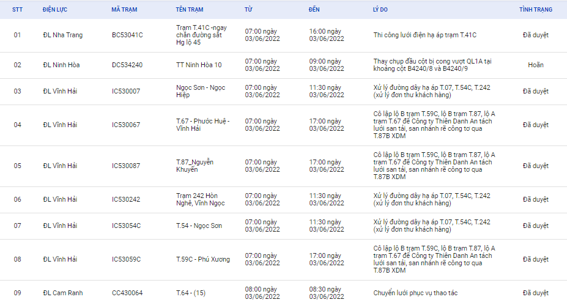Click the ĐẾN column header
The image size is (567, 305).
(x=314, y=10)
